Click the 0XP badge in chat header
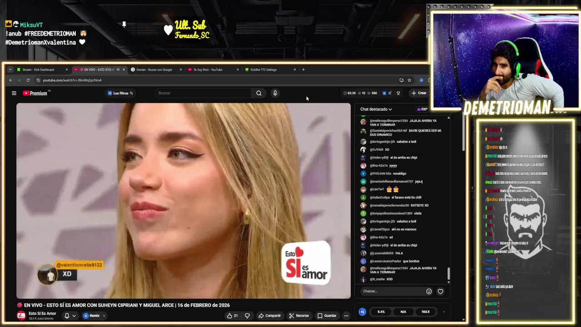This screenshot has height=327, width=581. 422,109
